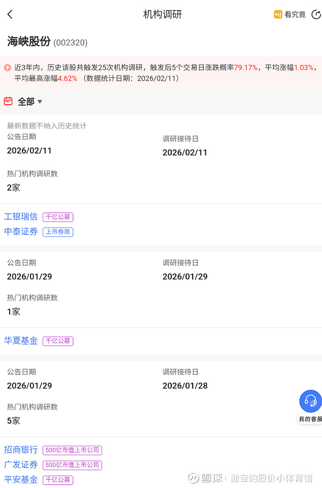Open the 招商银行 institution link

click(x=21, y=450)
